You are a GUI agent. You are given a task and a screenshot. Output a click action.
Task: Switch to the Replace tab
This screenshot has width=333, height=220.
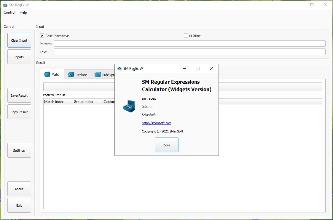click(x=77, y=75)
